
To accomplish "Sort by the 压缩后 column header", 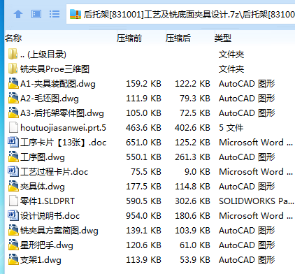I will point(178,38).
